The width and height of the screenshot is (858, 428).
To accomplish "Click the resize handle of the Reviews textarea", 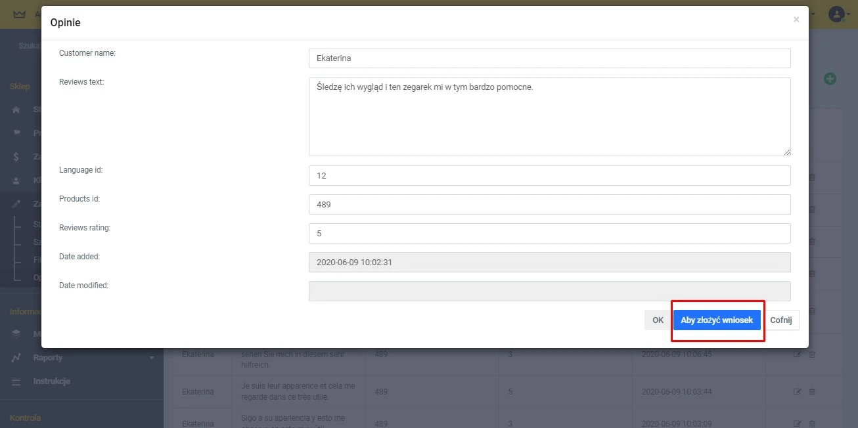I will click(786, 152).
